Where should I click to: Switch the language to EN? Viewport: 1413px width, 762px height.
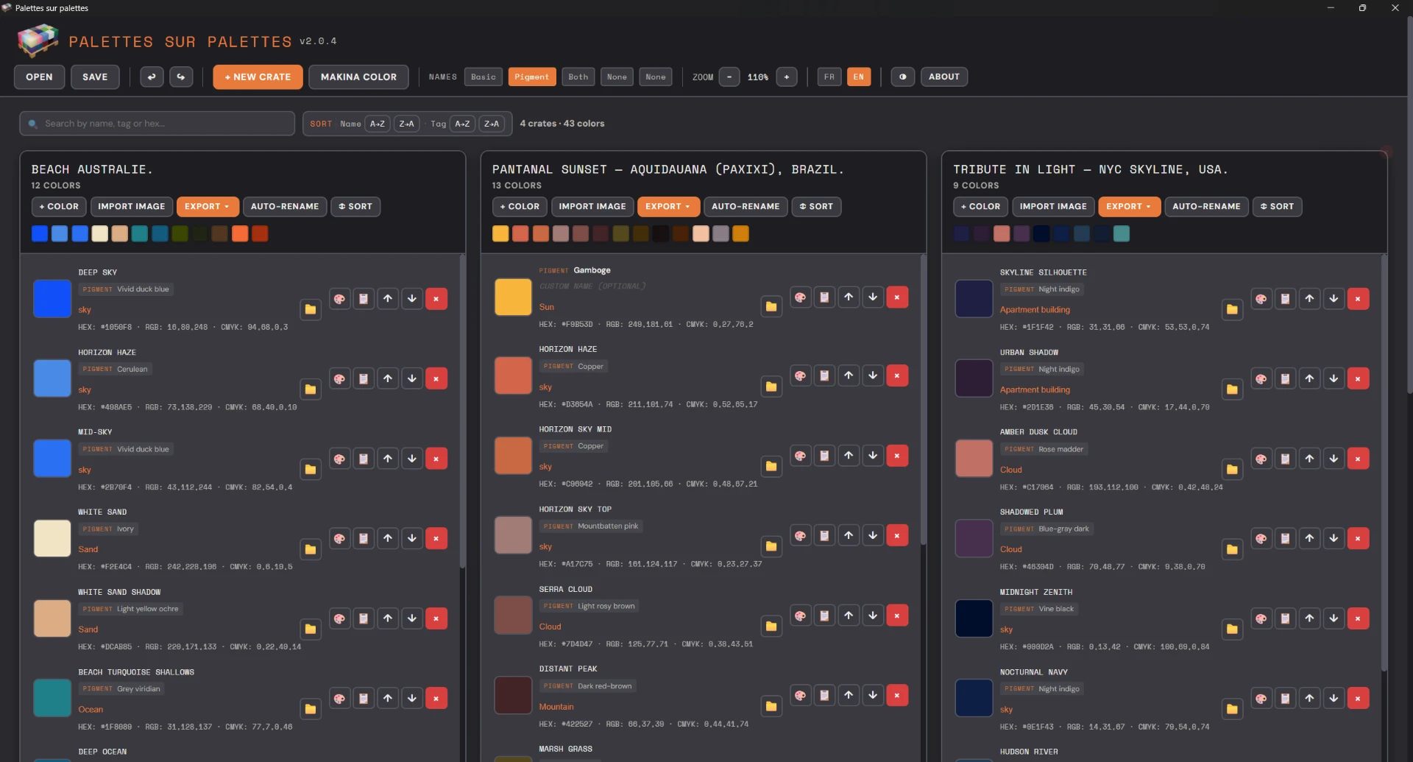[x=859, y=77]
